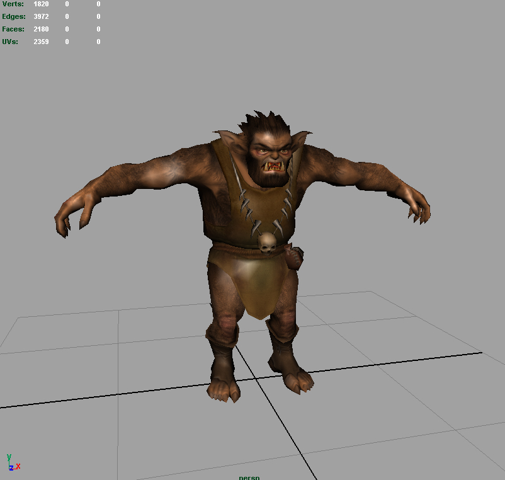Click the persp camera label
Viewport: 505px width, 480px height.
[x=251, y=477]
